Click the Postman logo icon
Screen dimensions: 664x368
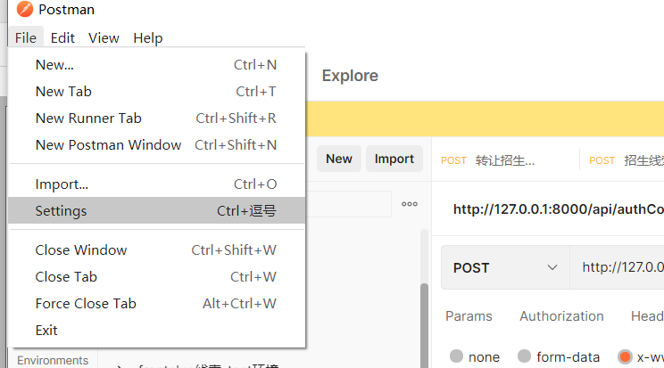(x=25, y=9)
